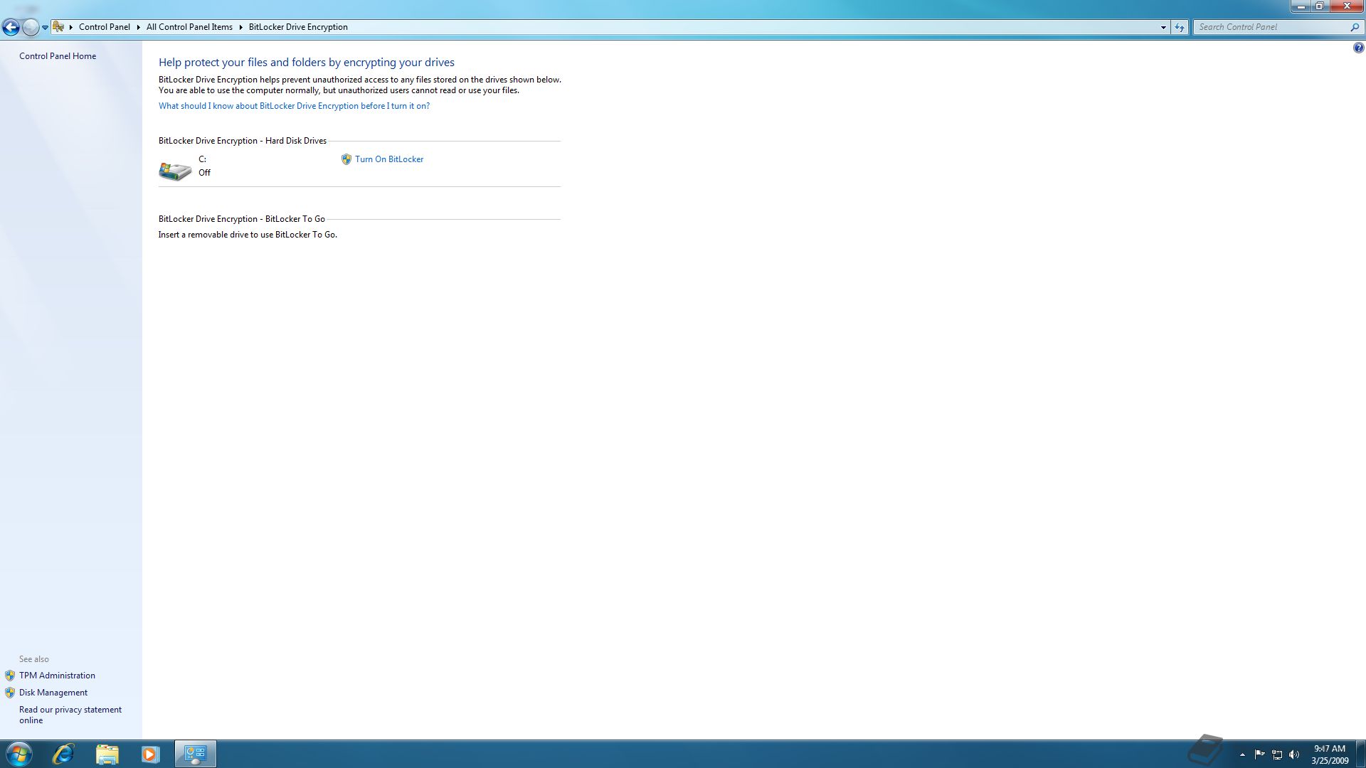Open Action Center flag icon

tap(1259, 754)
